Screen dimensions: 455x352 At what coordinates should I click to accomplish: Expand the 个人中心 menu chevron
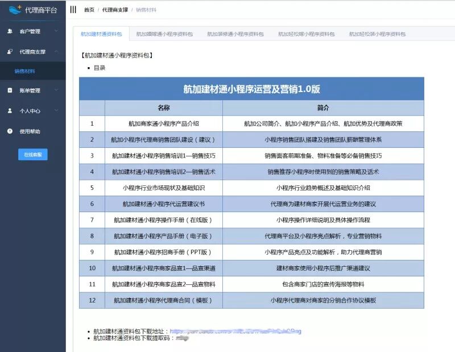tap(56, 110)
